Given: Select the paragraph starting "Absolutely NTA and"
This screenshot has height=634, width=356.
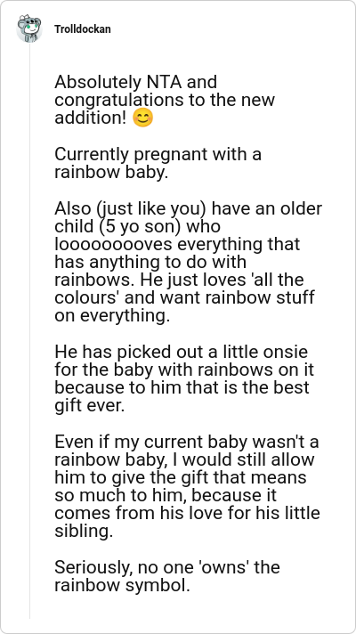Looking at the screenshot, I should [165, 101].
